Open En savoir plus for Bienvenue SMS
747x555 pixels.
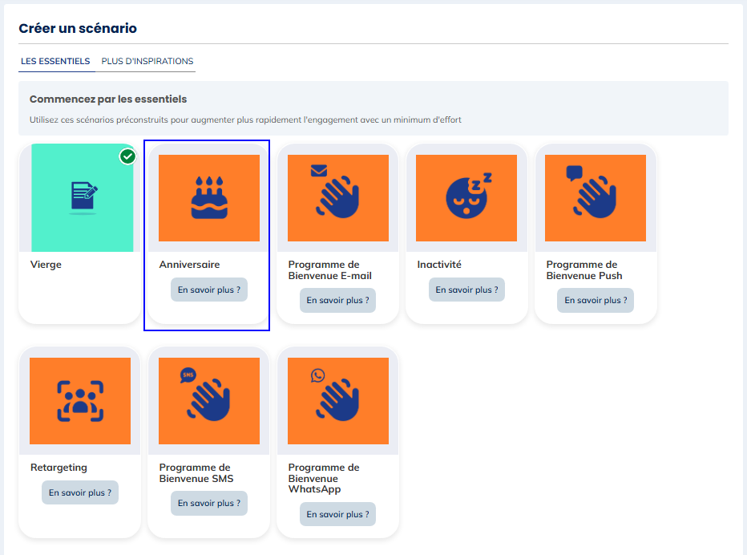(x=209, y=504)
